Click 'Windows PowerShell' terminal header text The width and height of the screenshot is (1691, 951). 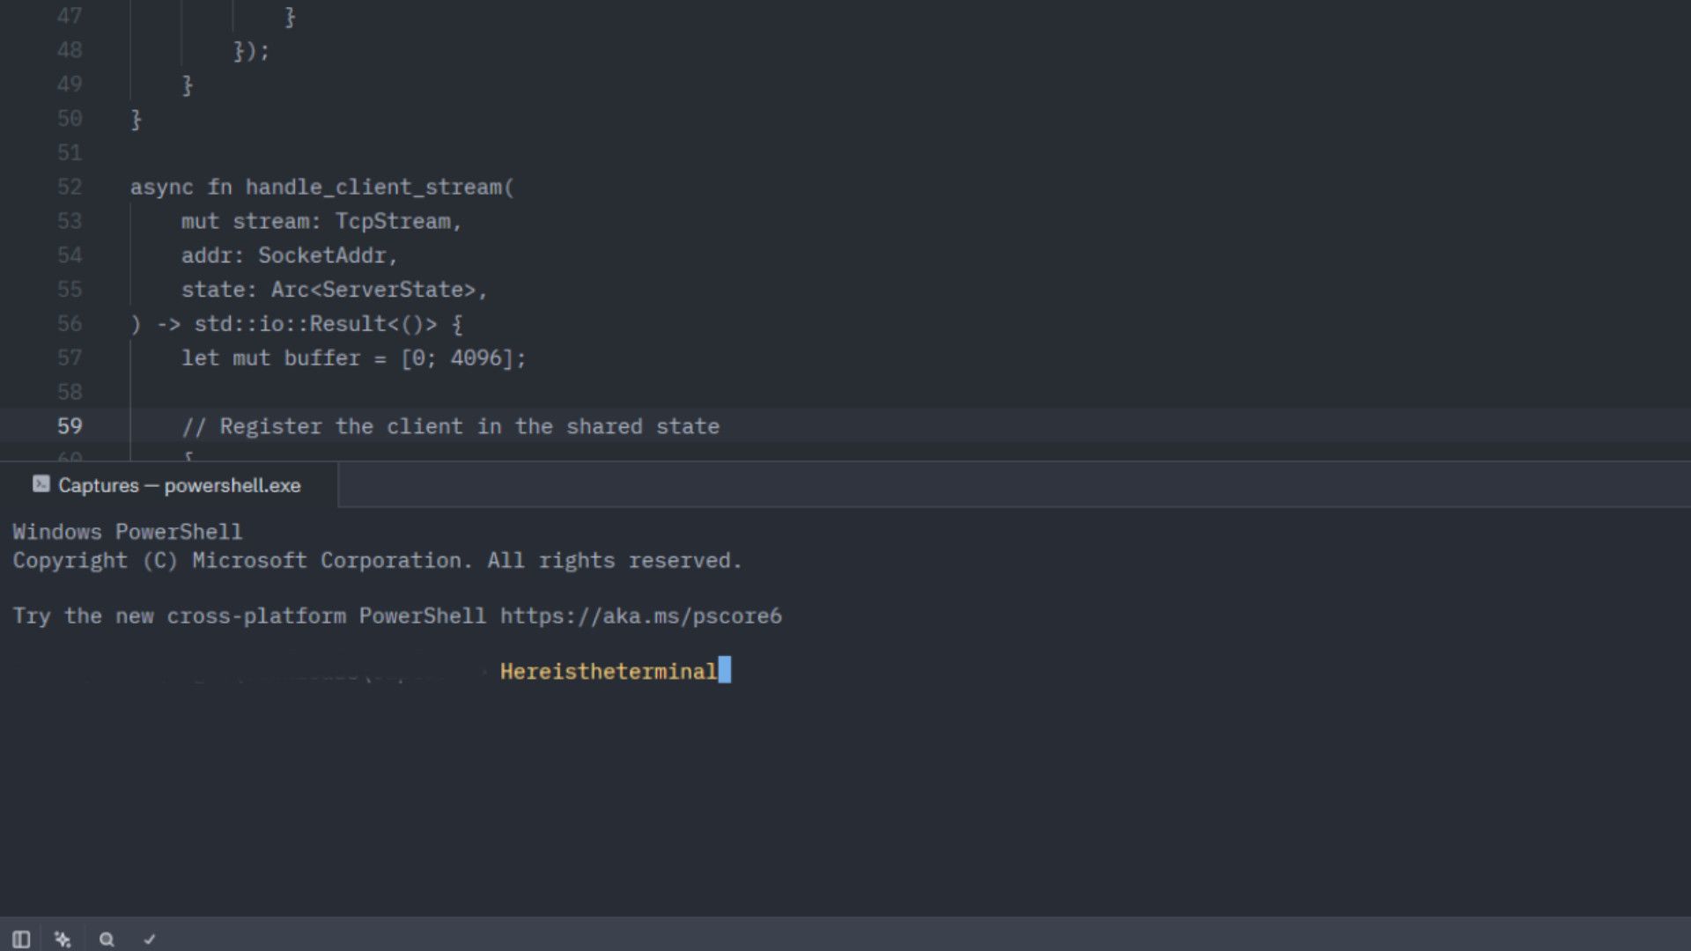tap(128, 532)
